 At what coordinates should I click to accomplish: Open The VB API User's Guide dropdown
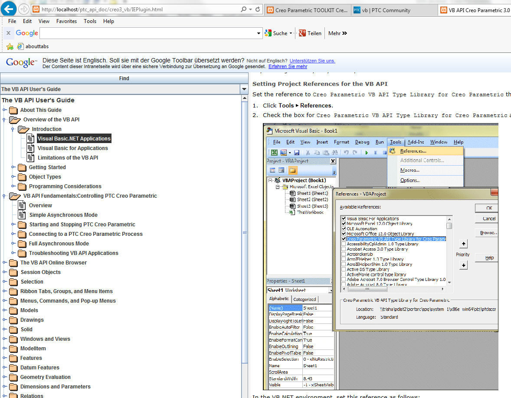244,89
